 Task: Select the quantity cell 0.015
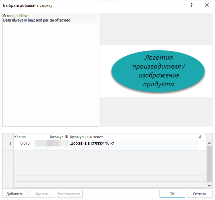22,145
